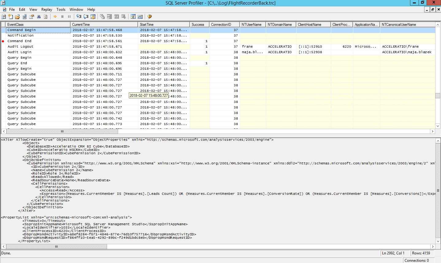This screenshot has height=263, width=441.
Task: Click the Help question mark icon
Action: click(x=149, y=17)
